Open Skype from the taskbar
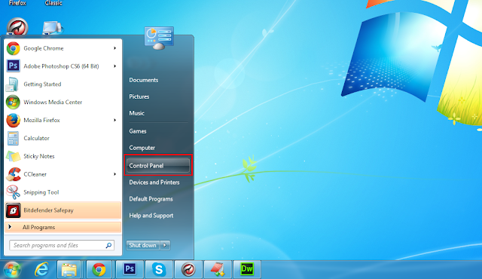Viewport: 482px width, 279px height. coord(159,269)
